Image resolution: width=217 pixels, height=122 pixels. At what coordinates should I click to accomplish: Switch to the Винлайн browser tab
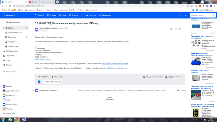42,2
